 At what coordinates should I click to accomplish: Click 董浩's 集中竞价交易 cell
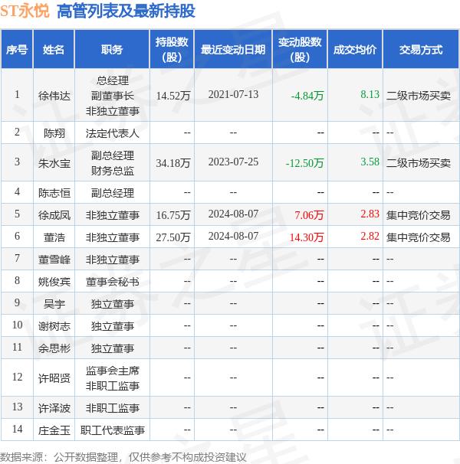418,237
